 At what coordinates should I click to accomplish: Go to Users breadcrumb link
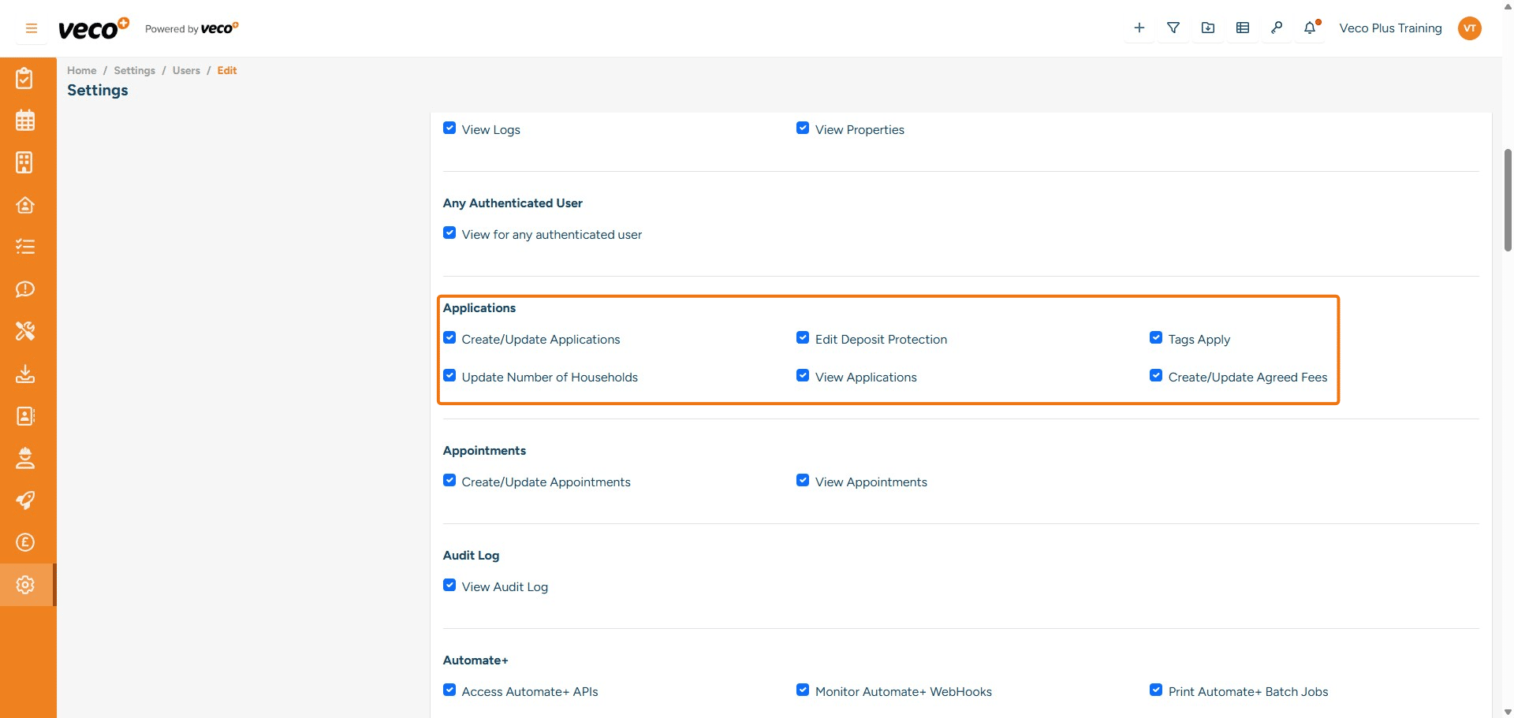point(186,70)
